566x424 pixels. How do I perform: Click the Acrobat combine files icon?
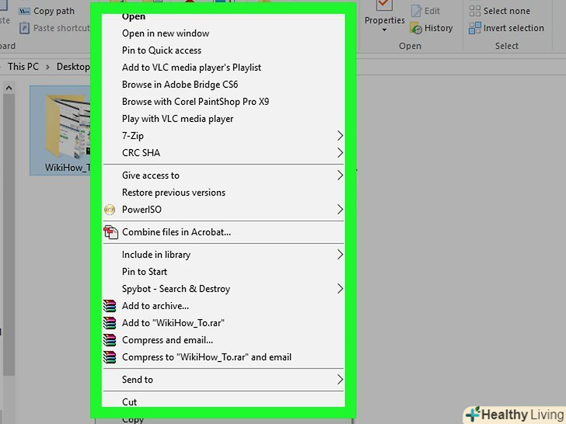pos(110,232)
